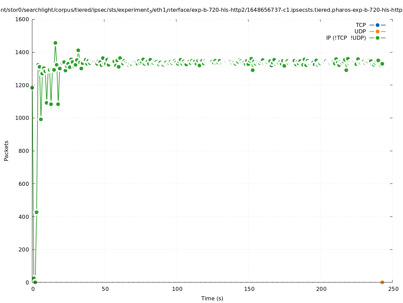Click the 1000 y-axis tick label
Image resolution: width=403 pixels, height=303 pixels.
tap(22, 118)
